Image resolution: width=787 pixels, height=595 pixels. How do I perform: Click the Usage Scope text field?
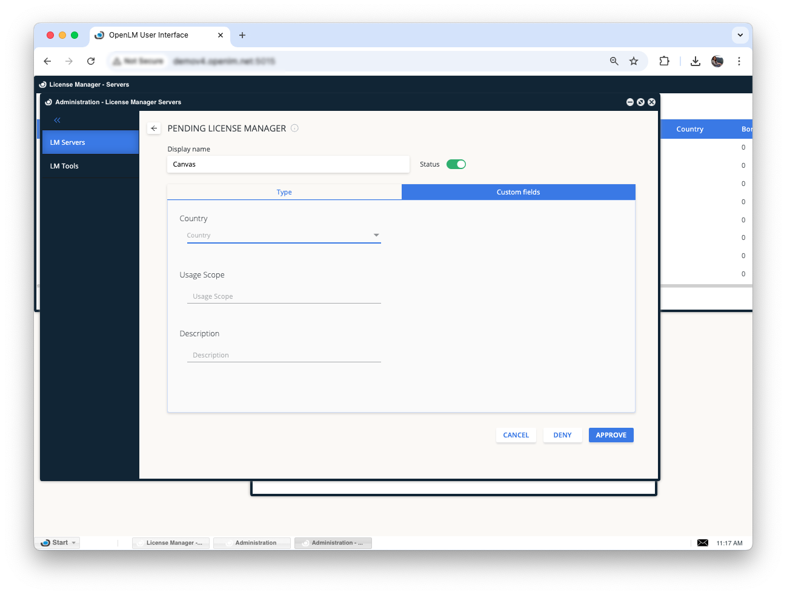(284, 296)
